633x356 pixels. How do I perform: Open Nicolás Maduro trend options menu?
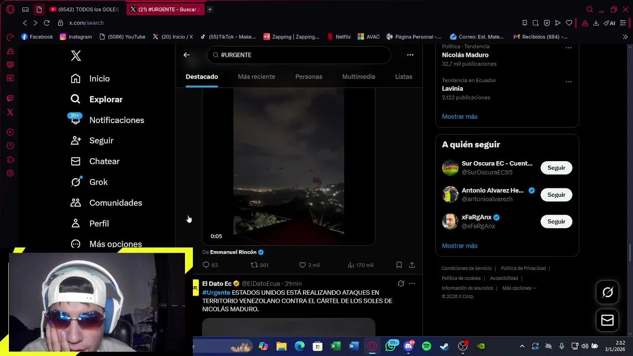click(569, 48)
